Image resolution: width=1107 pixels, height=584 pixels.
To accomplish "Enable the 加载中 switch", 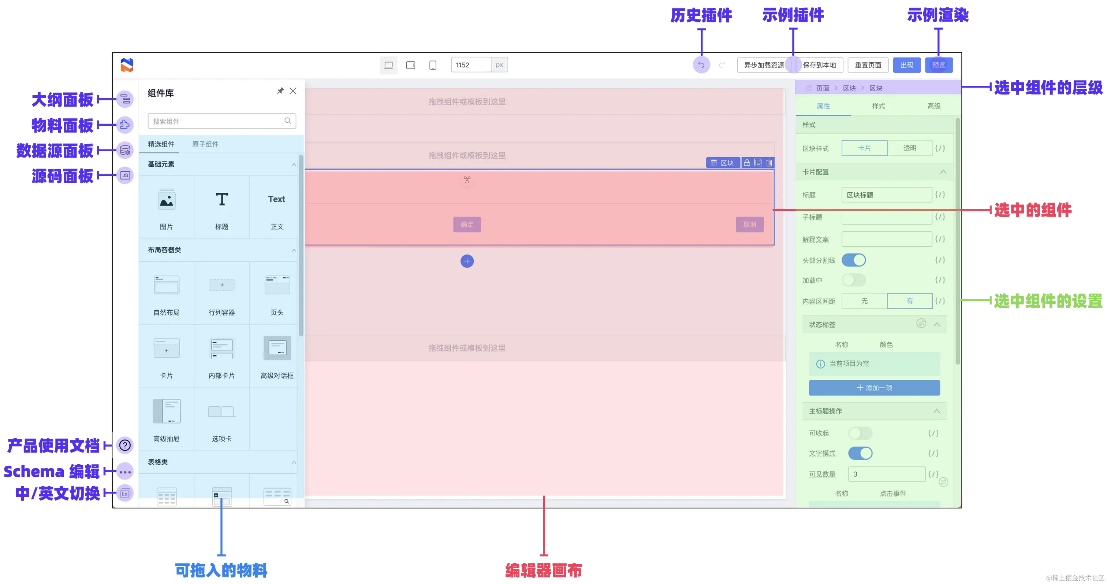I will coord(853,280).
